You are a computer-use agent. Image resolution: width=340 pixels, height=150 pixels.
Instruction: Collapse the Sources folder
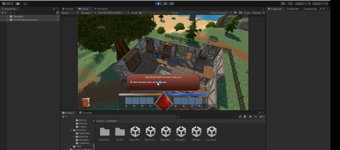pos(71,130)
